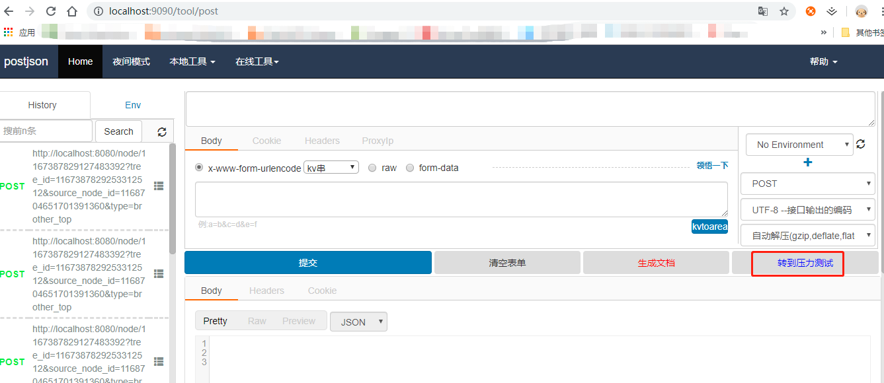
Task: Select the ProxyIp tab
Action: point(378,141)
